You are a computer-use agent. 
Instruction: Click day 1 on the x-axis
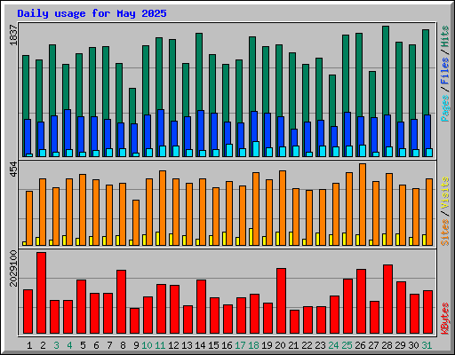pyautogui.click(x=29, y=345)
